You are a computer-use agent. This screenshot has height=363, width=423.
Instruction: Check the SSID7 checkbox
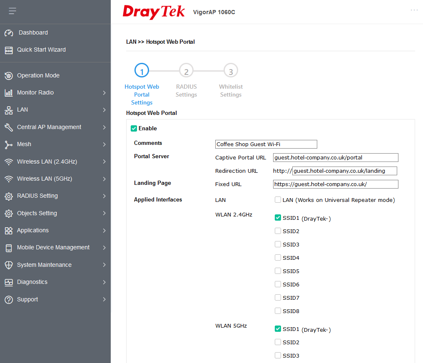(x=278, y=298)
